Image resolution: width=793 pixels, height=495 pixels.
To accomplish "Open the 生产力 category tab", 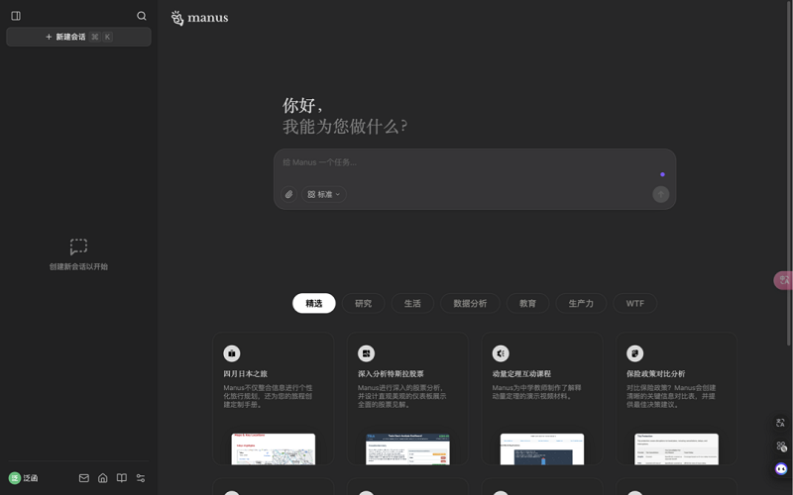I will click(581, 304).
